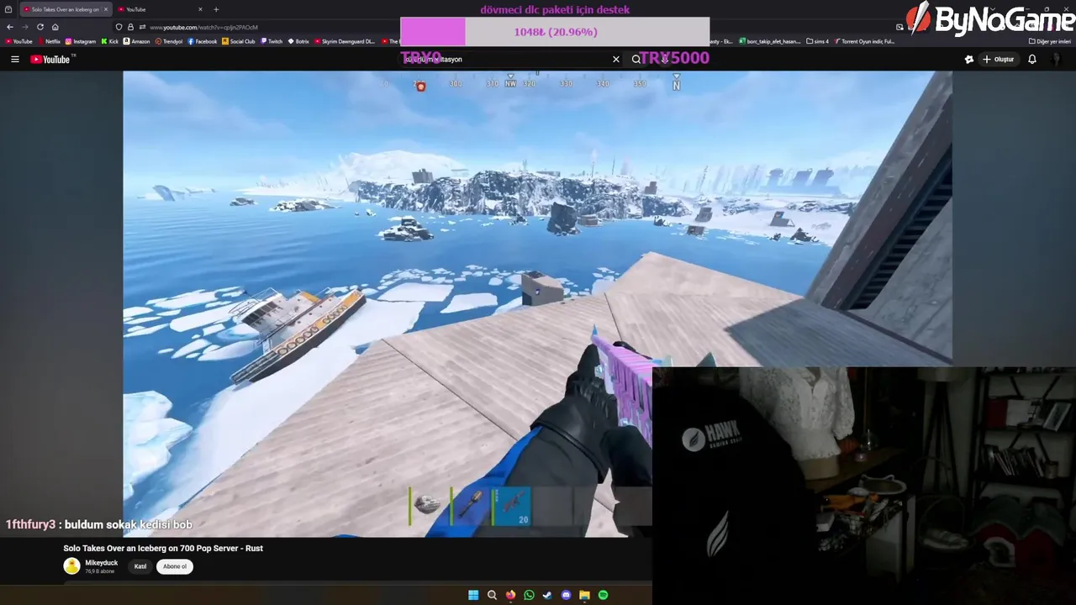Click the YouTube logo in the header
1076x605 pixels.
[x=52, y=59]
